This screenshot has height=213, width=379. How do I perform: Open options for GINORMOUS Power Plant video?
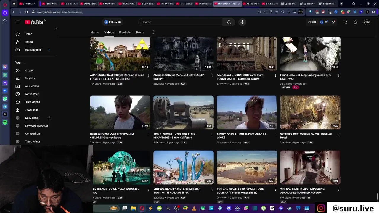pos(275,75)
